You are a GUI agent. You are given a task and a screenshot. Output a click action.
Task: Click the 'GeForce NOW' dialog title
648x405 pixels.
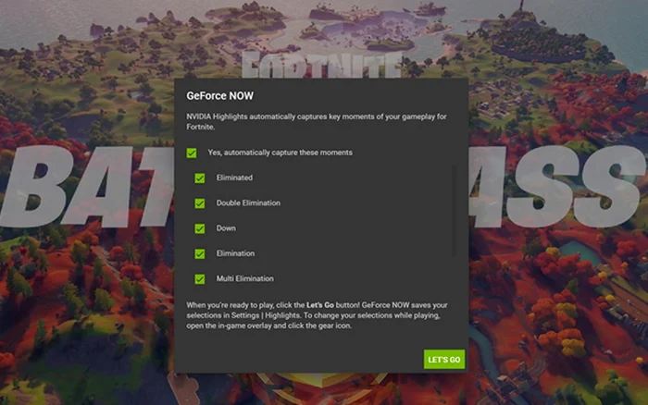pos(220,96)
